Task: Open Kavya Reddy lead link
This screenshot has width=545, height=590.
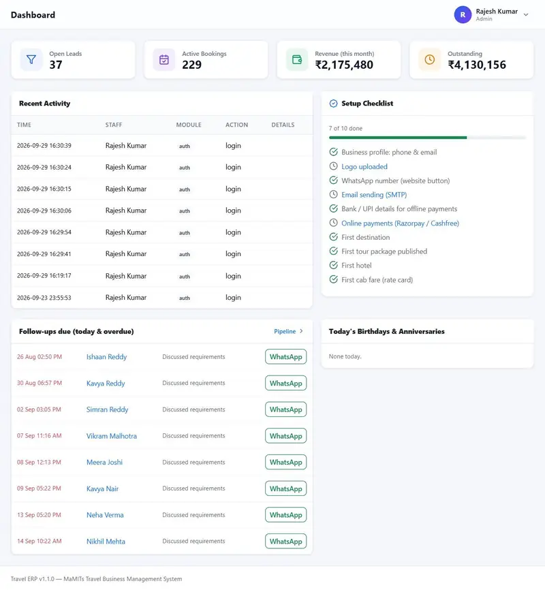Action: [106, 383]
